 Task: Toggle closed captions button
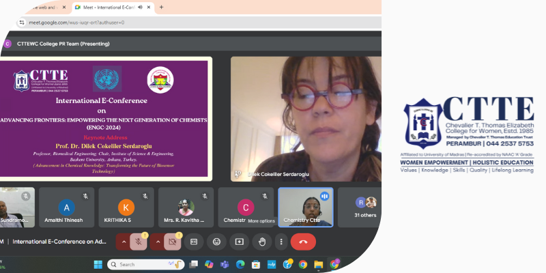pos(194,242)
